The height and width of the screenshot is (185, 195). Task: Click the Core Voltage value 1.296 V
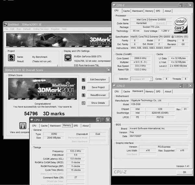tap(165, 31)
